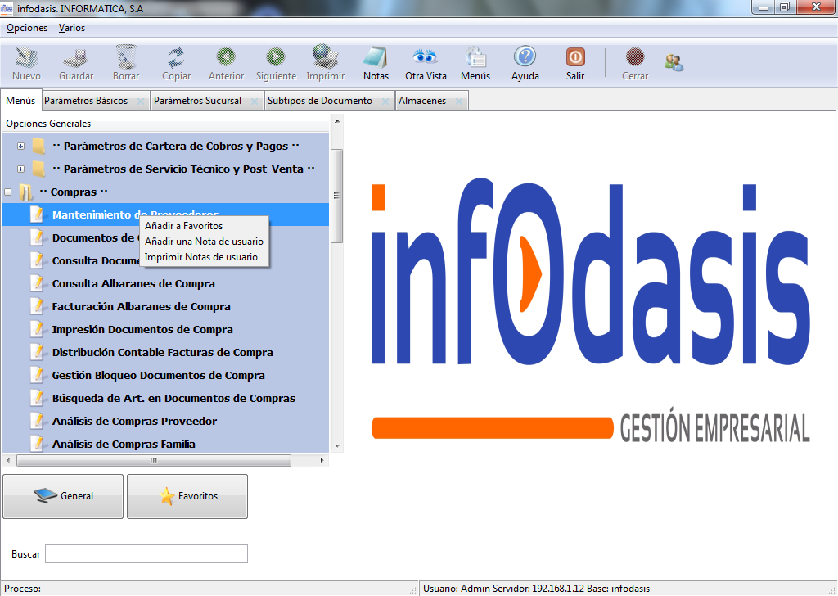
Task: Click the tree scroll right arrow
Action: click(x=322, y=460)
